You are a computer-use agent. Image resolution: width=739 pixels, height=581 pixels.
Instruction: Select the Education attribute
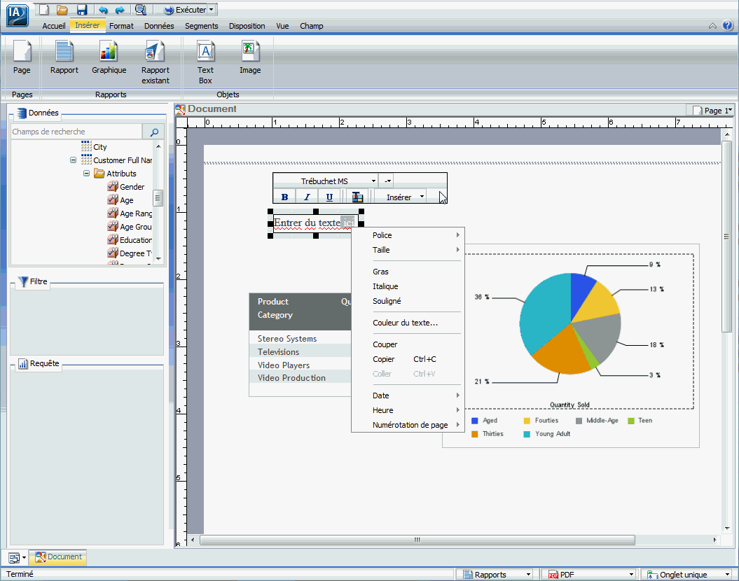130,240
